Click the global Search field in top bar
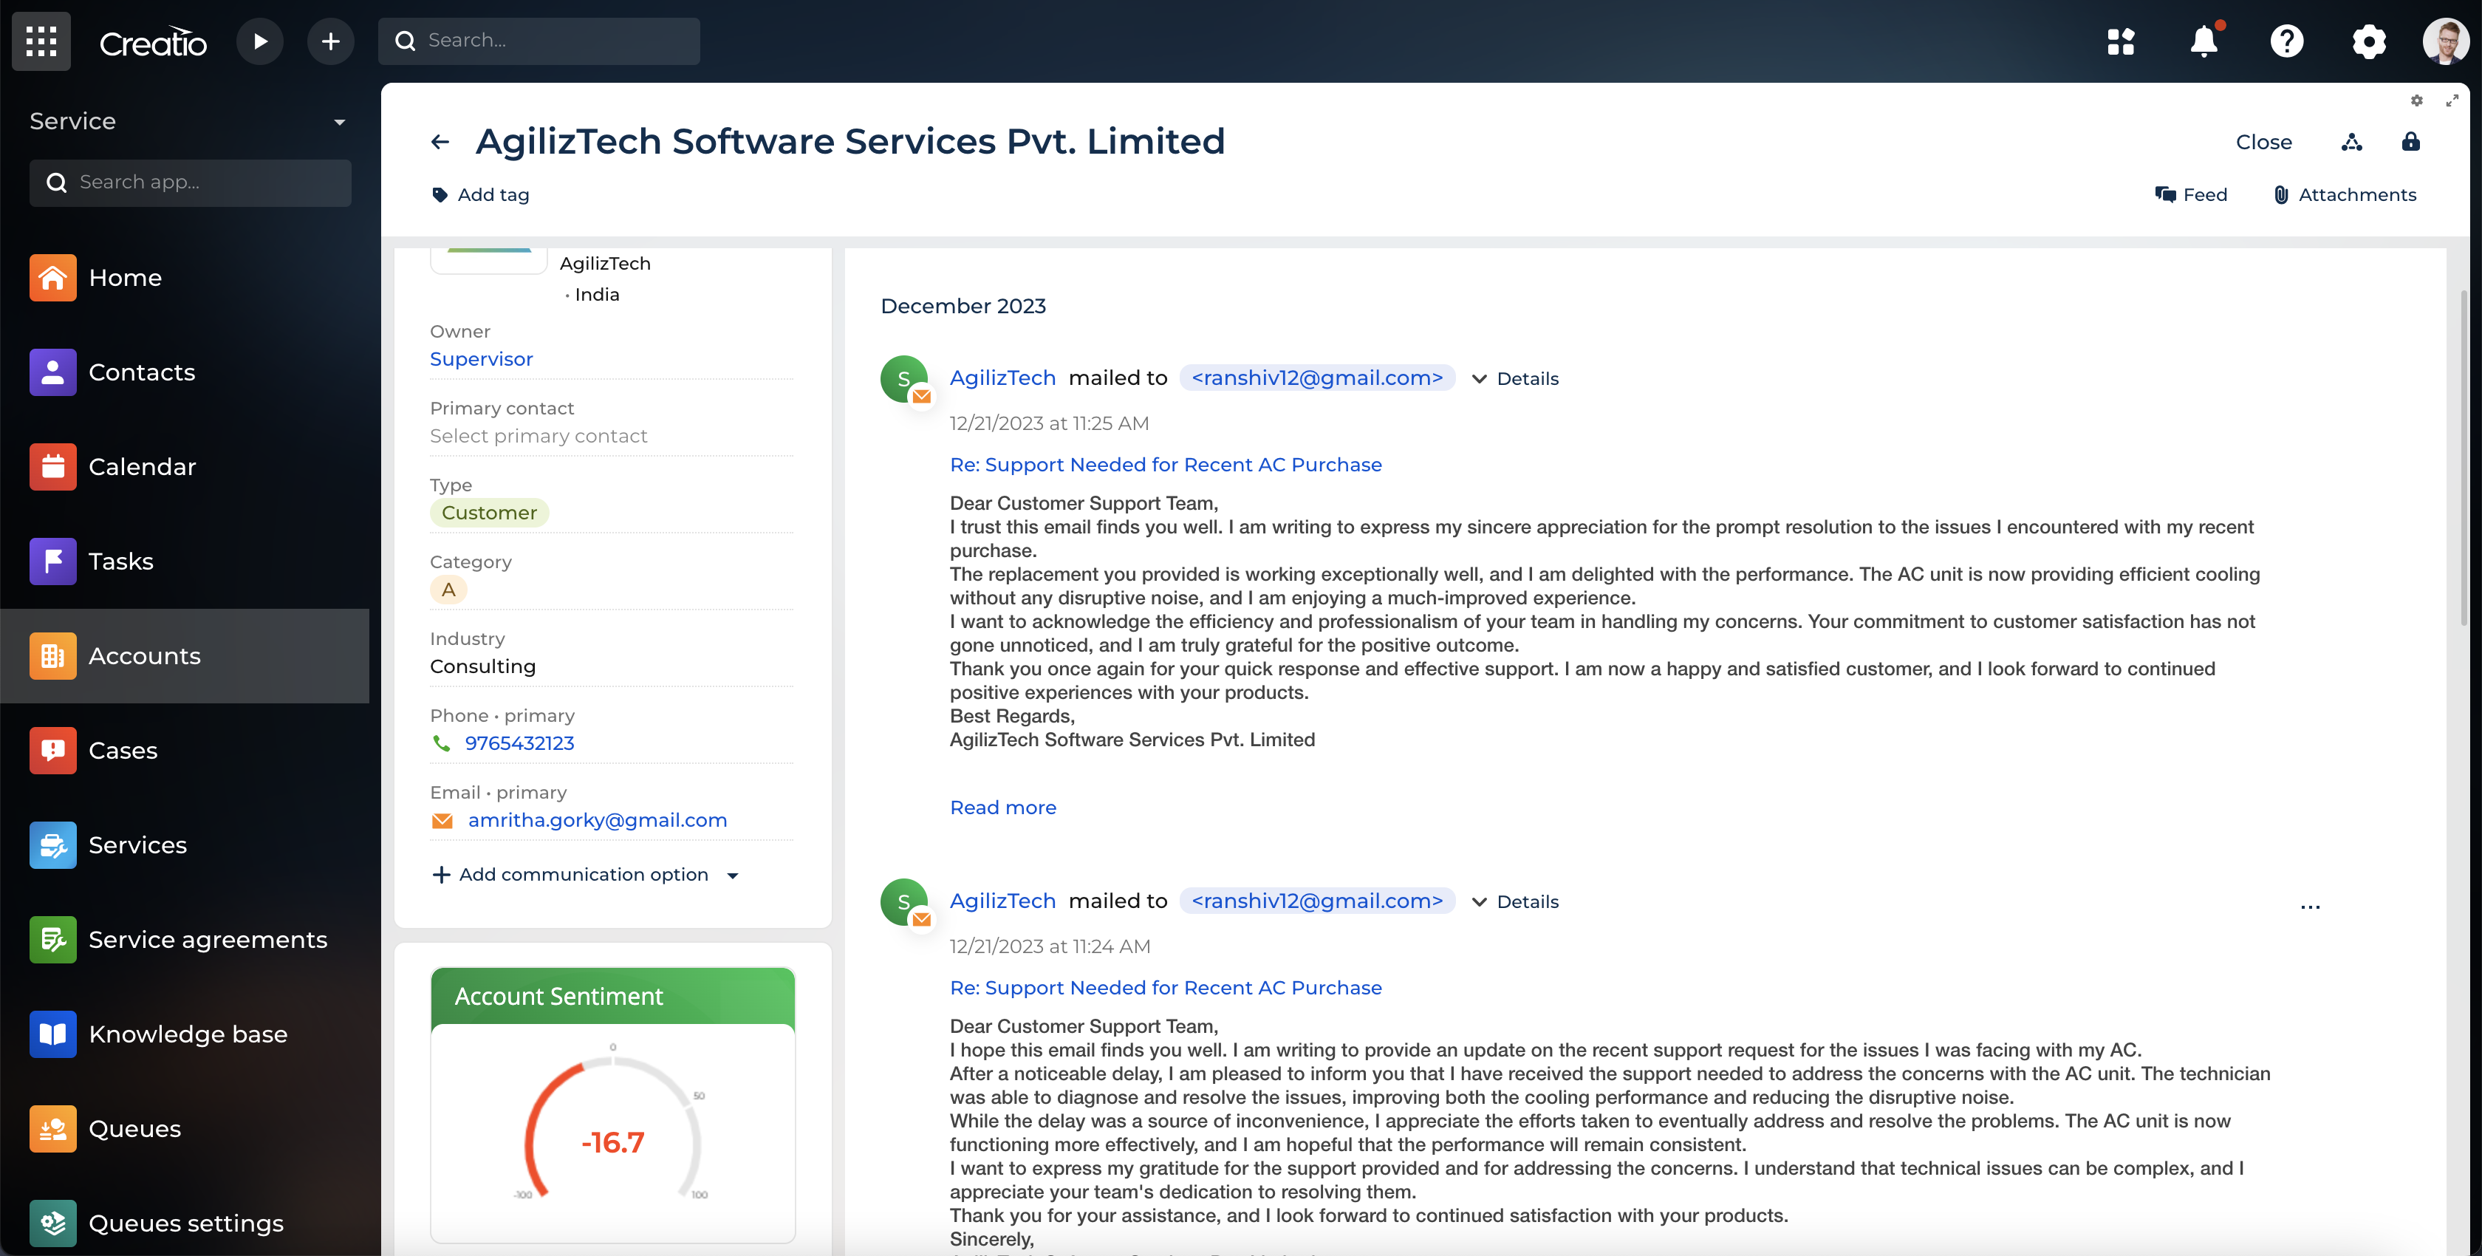The width and height of the screenshot is (2482, 1256). [539, 41]
